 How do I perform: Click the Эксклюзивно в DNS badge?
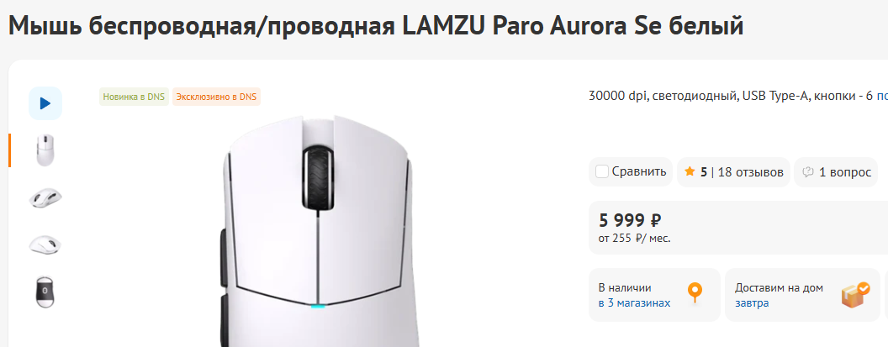point(216,97)
